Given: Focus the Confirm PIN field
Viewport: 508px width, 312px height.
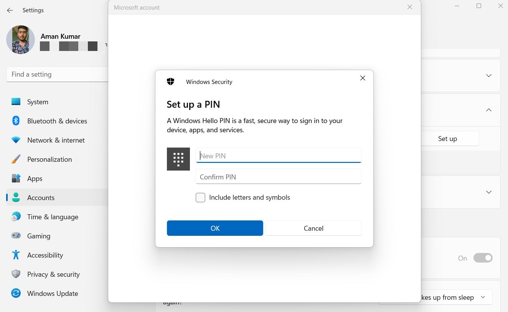Looking at the screenshot, I should coord(279,177).
